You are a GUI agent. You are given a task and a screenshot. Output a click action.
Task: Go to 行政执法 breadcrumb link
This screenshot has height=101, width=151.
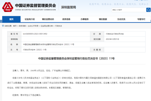pos(58,26)
